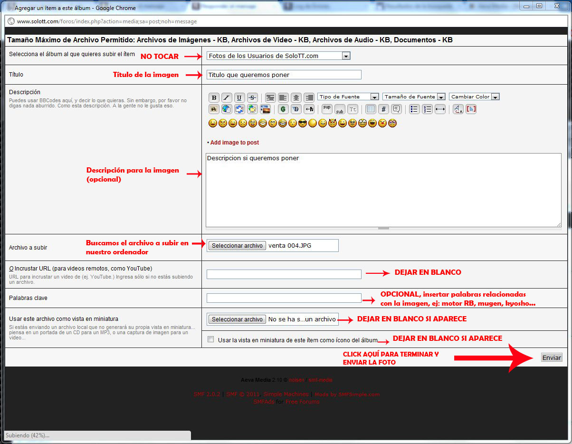Open Mods by SMFSimple.com link

(347, 394)
